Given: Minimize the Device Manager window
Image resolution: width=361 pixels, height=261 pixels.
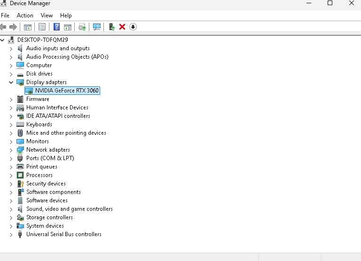Looking at the screenshot, I should 309,3.
